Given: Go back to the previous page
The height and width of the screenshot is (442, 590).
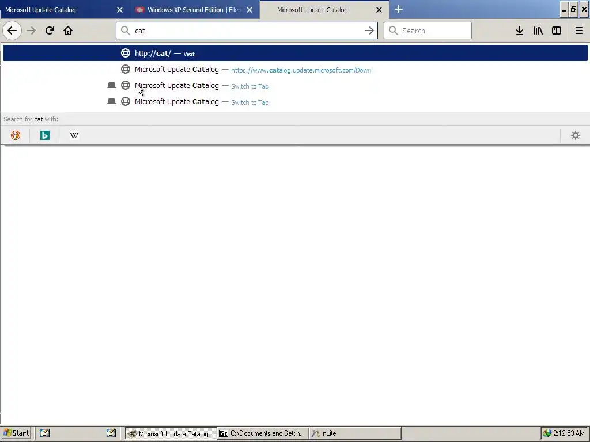Looking at the screenshot, I should 12,31.
